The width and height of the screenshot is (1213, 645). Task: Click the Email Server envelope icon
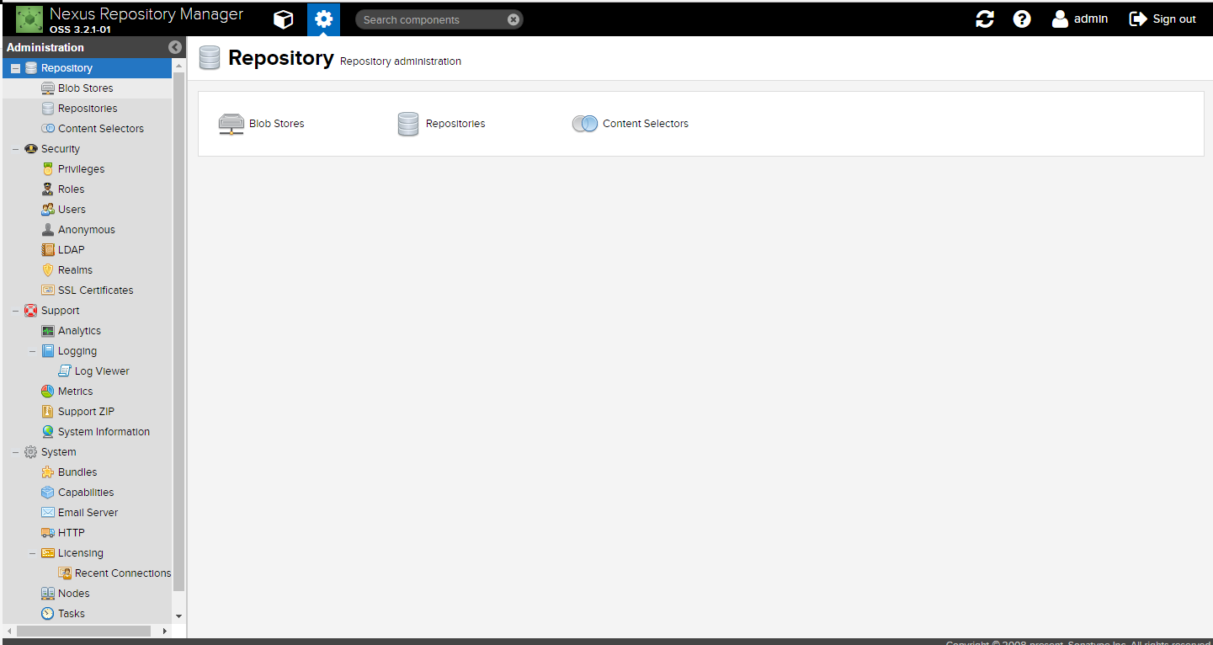[48, 512]
